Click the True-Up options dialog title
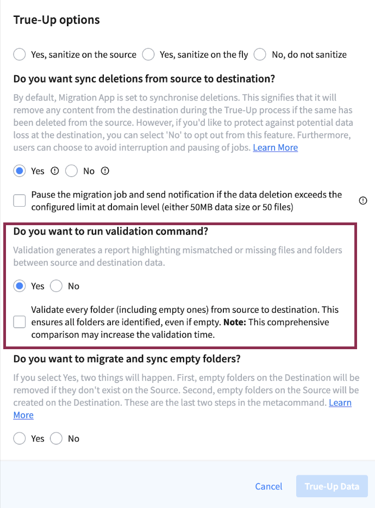The width and height of the screenshot is (375, 508). (55, 20)
